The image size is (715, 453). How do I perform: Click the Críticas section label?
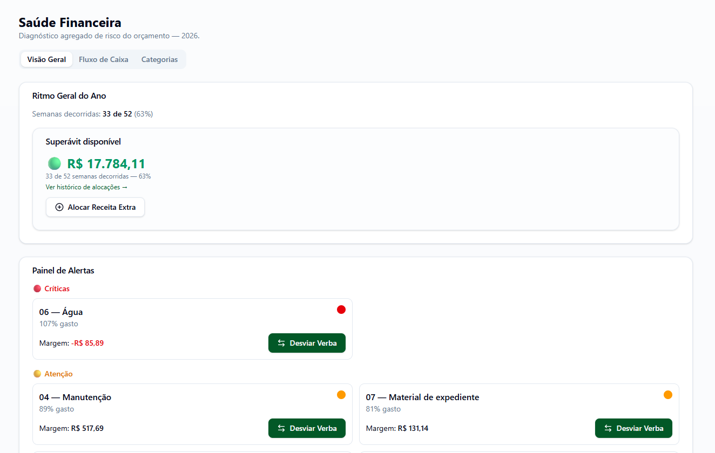(57, 289)
